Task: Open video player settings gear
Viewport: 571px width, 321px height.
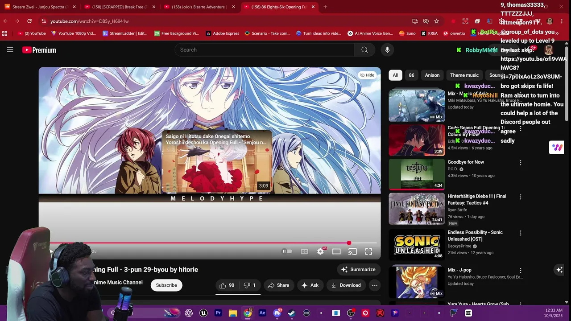Action: [320, 251]
